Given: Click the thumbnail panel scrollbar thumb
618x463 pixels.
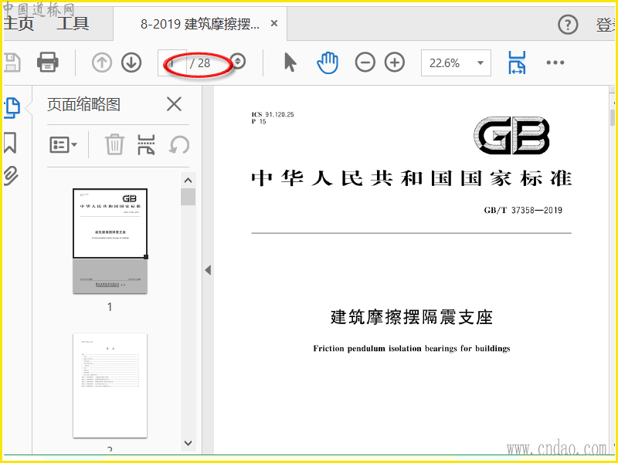Looking at the screenshot, I should [x=188, y=197].
